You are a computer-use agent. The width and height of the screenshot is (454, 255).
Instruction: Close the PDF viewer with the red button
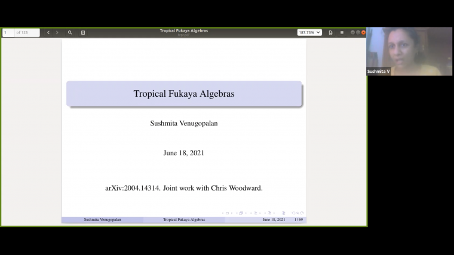[x=363, y=32]
